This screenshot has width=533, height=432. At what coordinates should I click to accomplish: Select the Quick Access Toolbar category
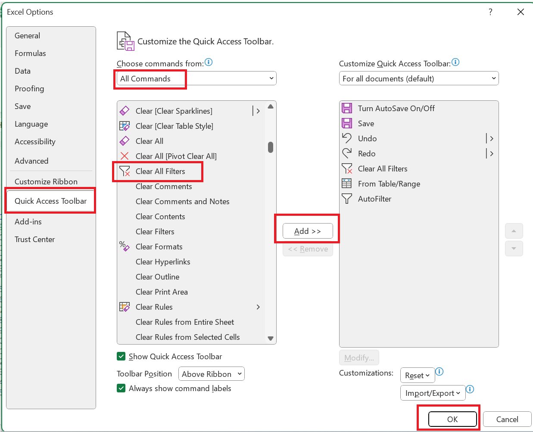[51, 201]
